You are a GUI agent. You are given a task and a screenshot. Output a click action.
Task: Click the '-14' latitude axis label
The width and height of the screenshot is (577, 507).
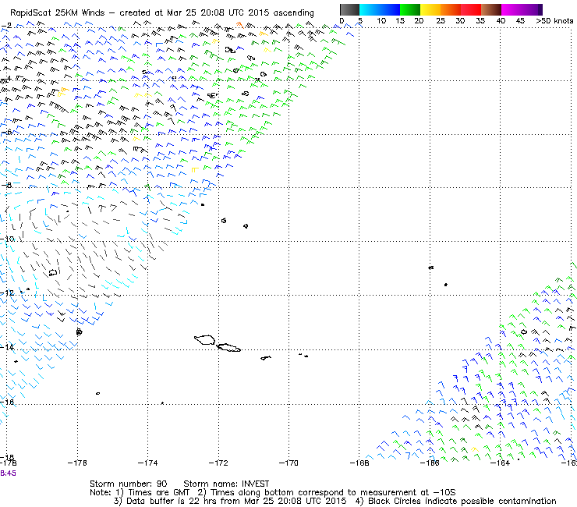point(7,347)
